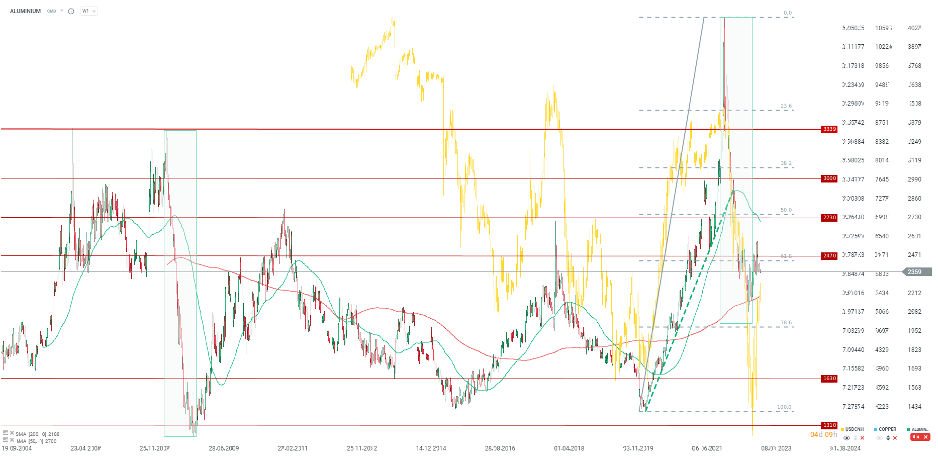Change ALUMINIUM overlay candlestick chart type
The image size is (938, 457).
point(916,437)
